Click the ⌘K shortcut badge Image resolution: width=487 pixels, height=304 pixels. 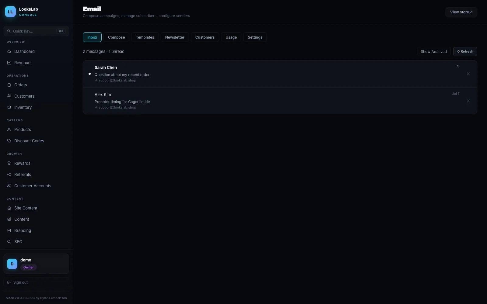click(61, 31)
